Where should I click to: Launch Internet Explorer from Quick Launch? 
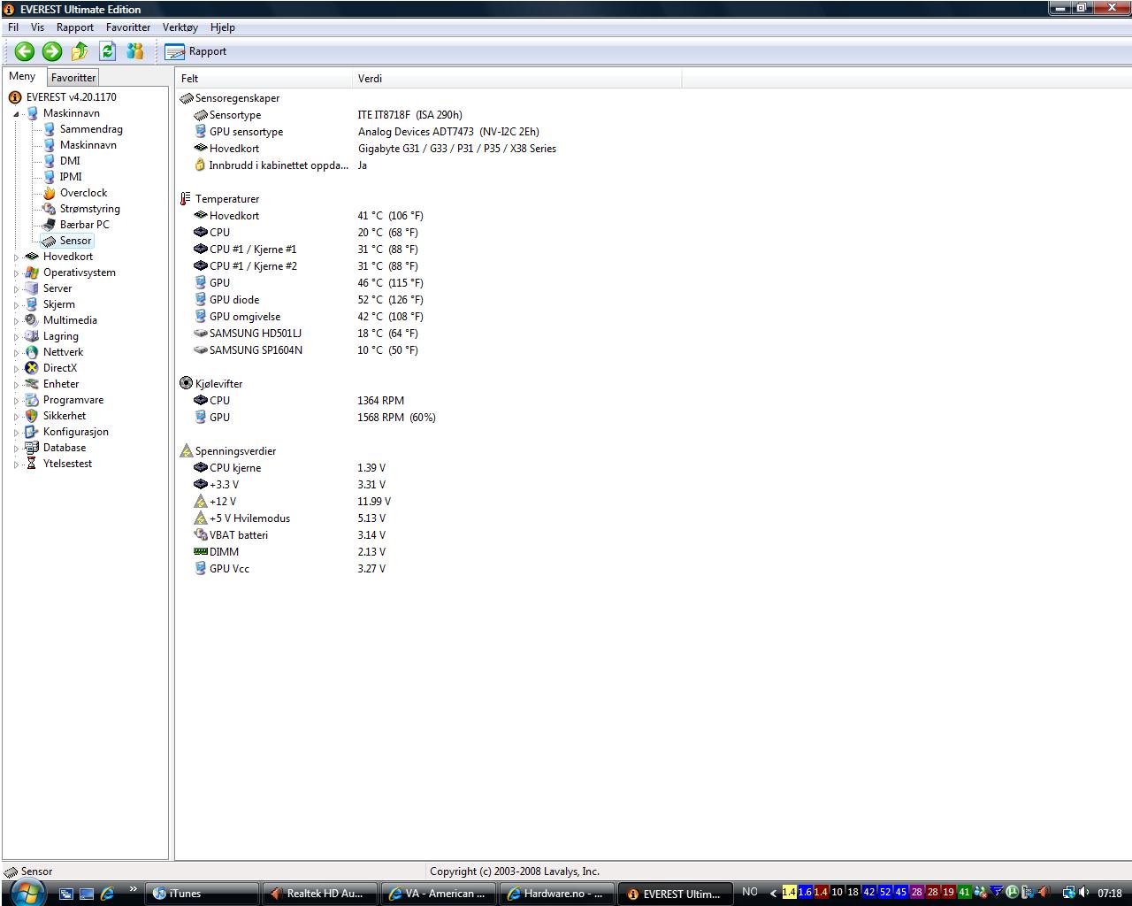107,894
